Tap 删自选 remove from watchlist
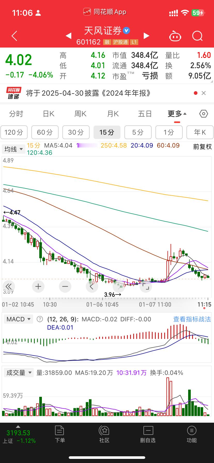 [x=148, y=434]
